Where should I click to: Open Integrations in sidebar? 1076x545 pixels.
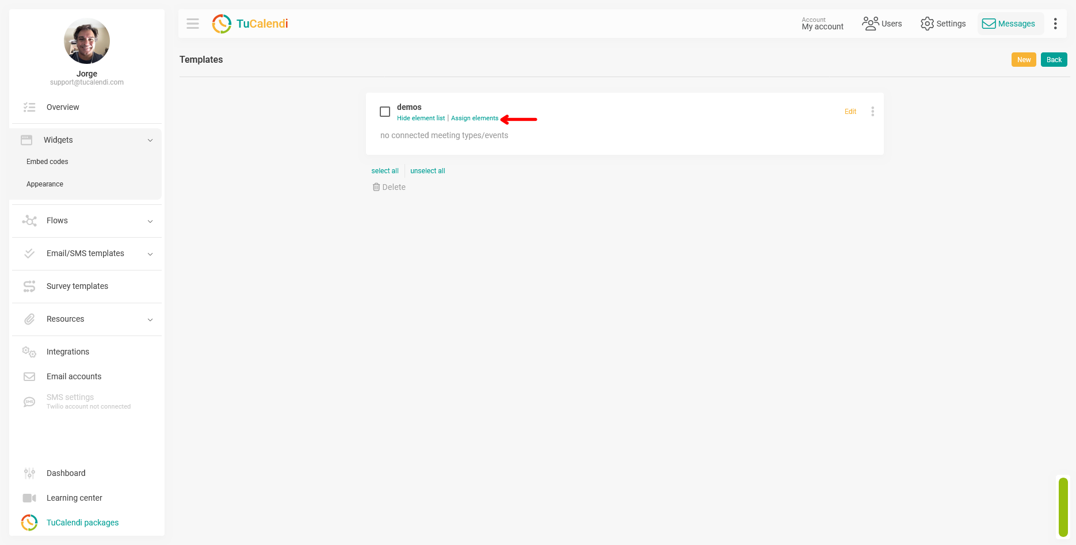pos(68,352)
